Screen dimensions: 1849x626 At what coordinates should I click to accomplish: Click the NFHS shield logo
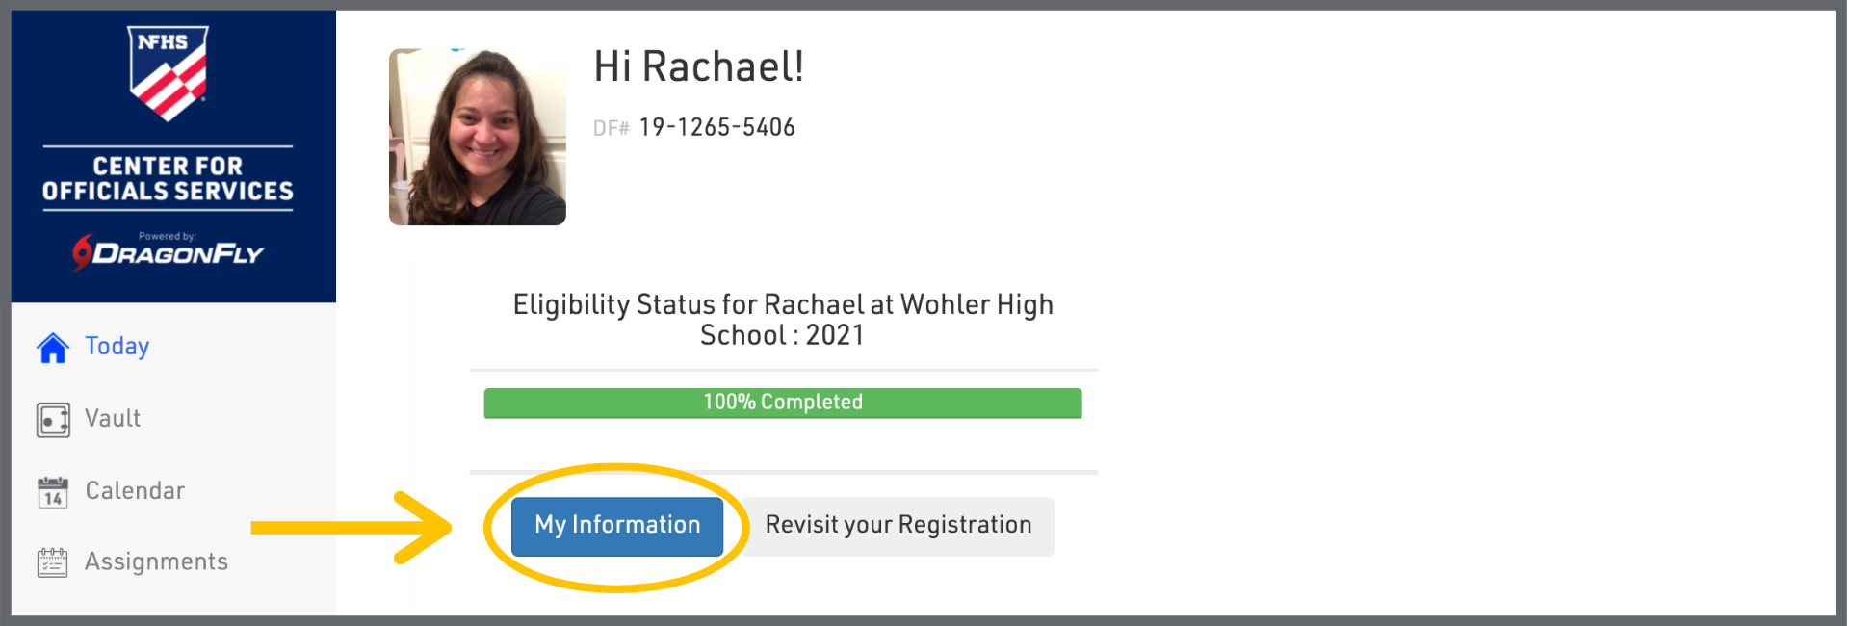pyautogui.click(x=169, y=73)
